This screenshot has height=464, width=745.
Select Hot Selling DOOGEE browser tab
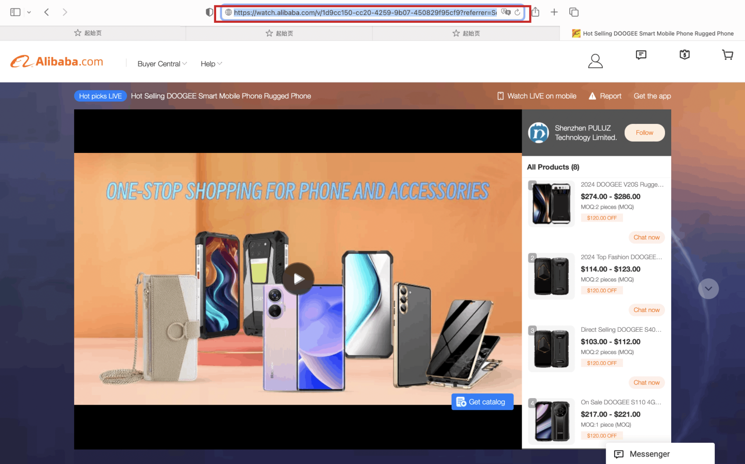tap(652, 33)
